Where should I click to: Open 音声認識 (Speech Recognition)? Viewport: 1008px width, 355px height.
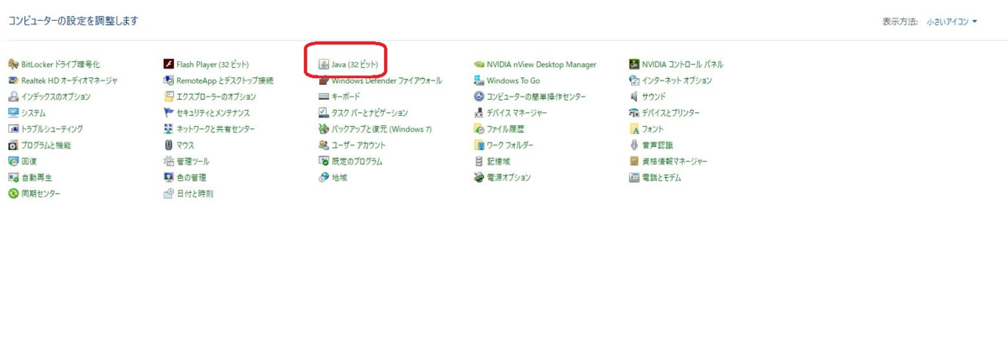coord(651,145)
